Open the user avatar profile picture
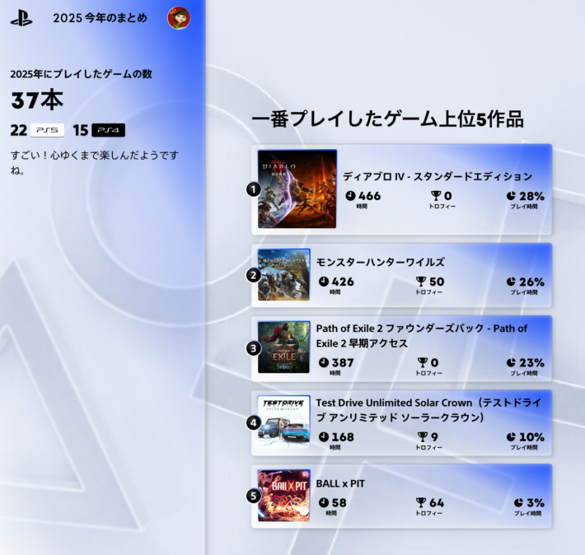This screenshot has height=555, width=585. pos(179,17)
